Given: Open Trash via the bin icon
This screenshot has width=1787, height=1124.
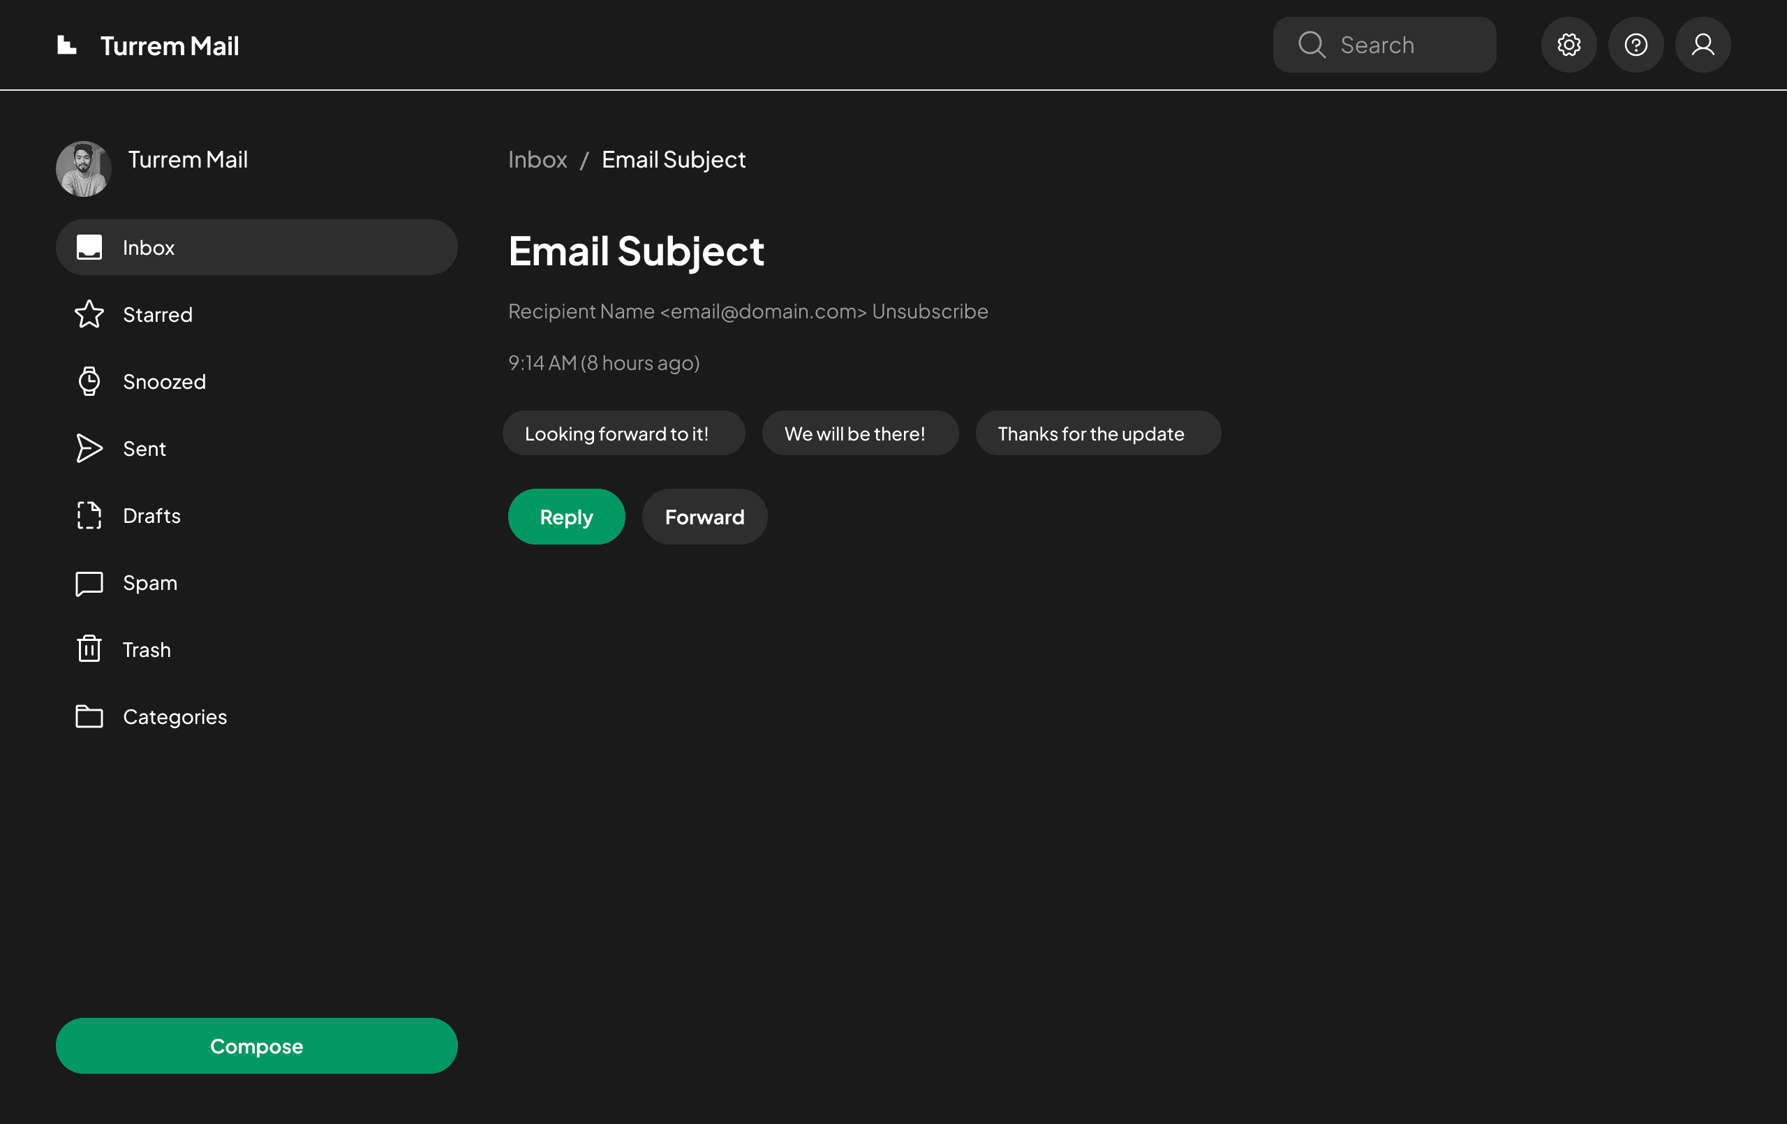Looking at the screenshot, I should [89, 649].
